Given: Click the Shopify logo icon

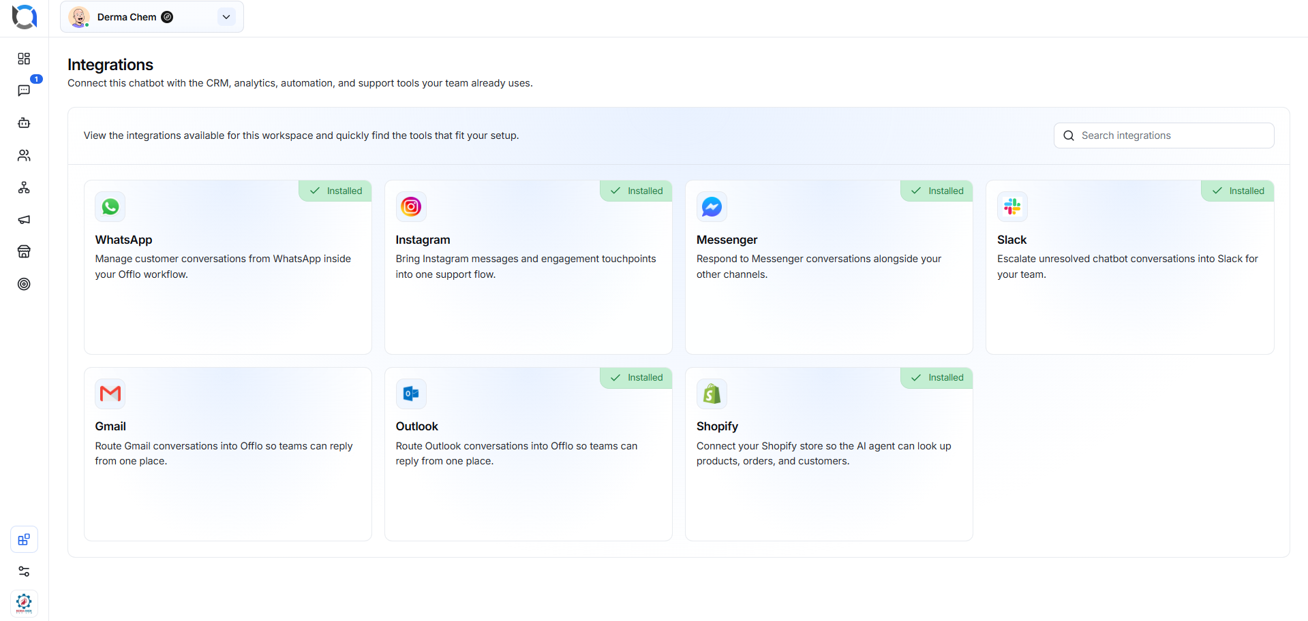Looking at the screenshot, I should pyautogui.click(x=712, y=394).
